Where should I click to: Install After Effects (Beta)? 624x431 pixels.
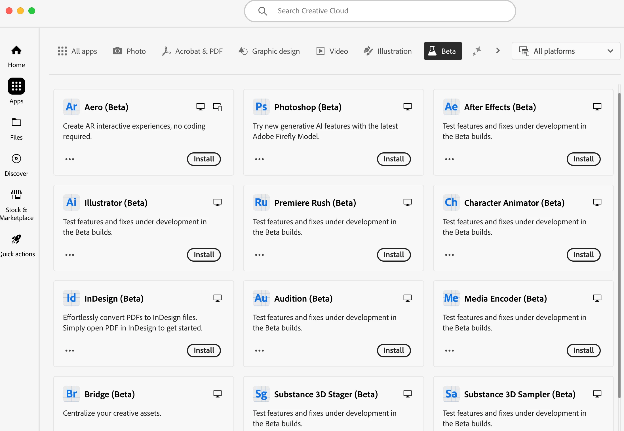click(x=583, y=159)
